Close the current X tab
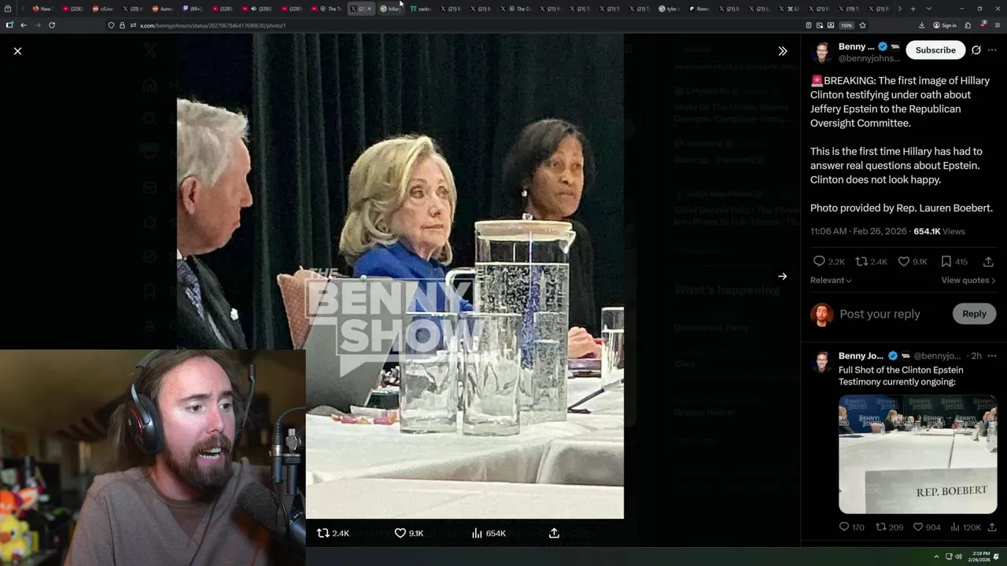The width and height of the screenshot is (1007, 566). point(369,9)
